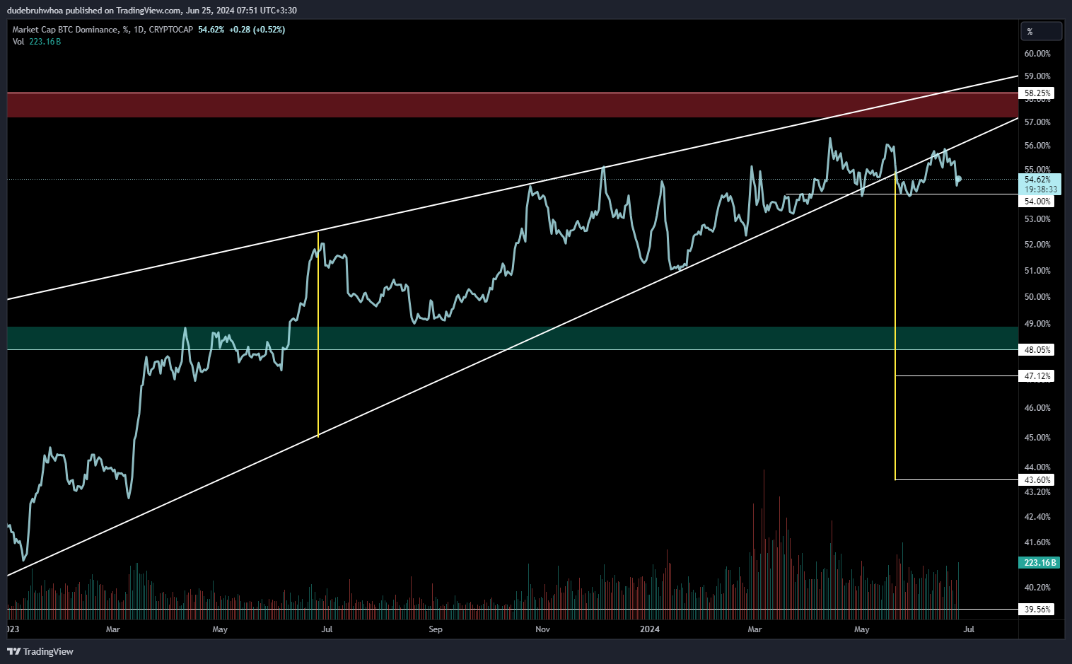Click the 44.00% price axis tick

click(1037, 467)
